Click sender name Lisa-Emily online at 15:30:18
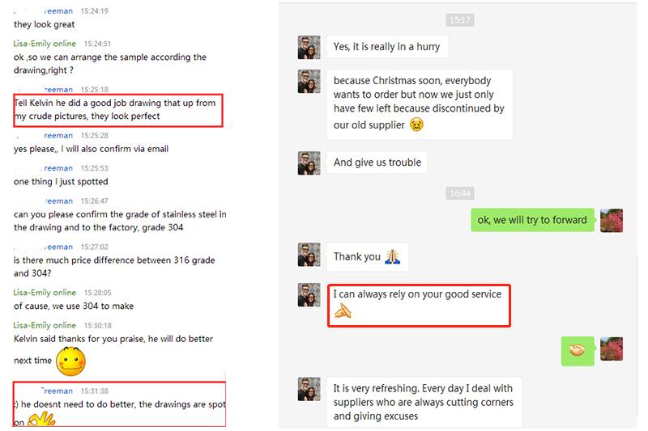Image resolution: width=648 pixels, height=431 pixels. pyautogui.click(x=45, y=325)
